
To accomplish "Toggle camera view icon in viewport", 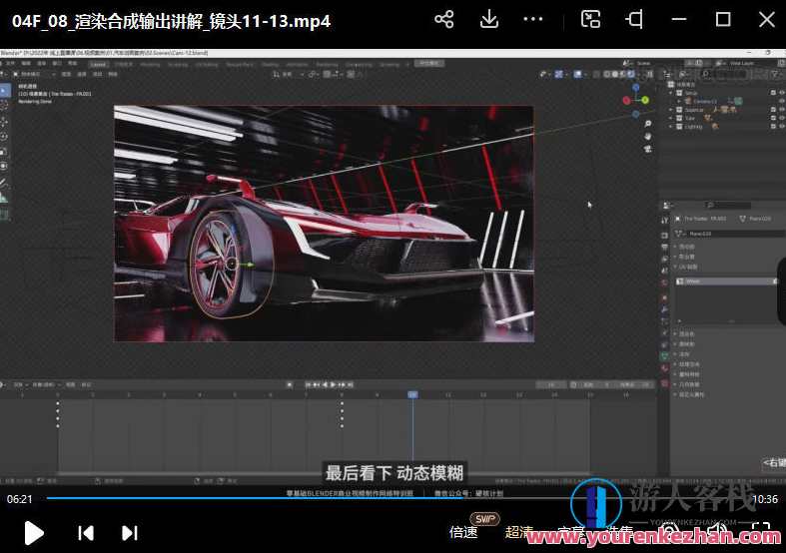I will (647, 149).
